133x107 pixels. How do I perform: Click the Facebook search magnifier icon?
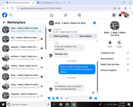coord(11,15)
